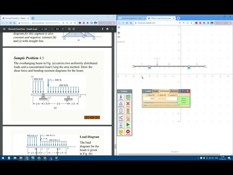Viewport: 233px width, 175px height.
Task: Click the slide's last-slide navigation button
Action: coord(98,117)
